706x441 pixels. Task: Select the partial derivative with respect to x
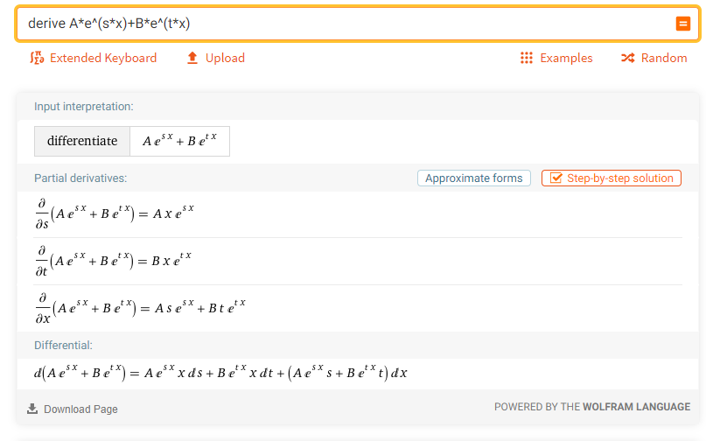point(140,308)
